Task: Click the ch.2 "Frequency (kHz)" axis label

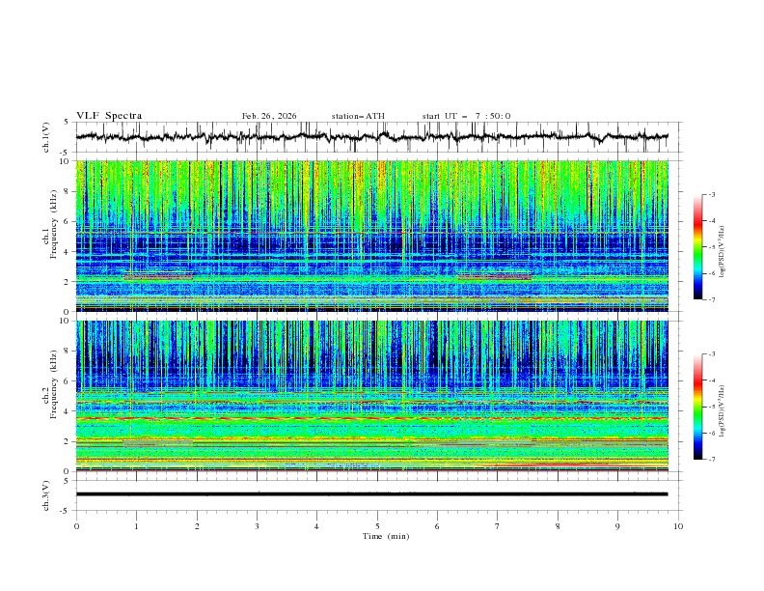Action: coord(53,383)
